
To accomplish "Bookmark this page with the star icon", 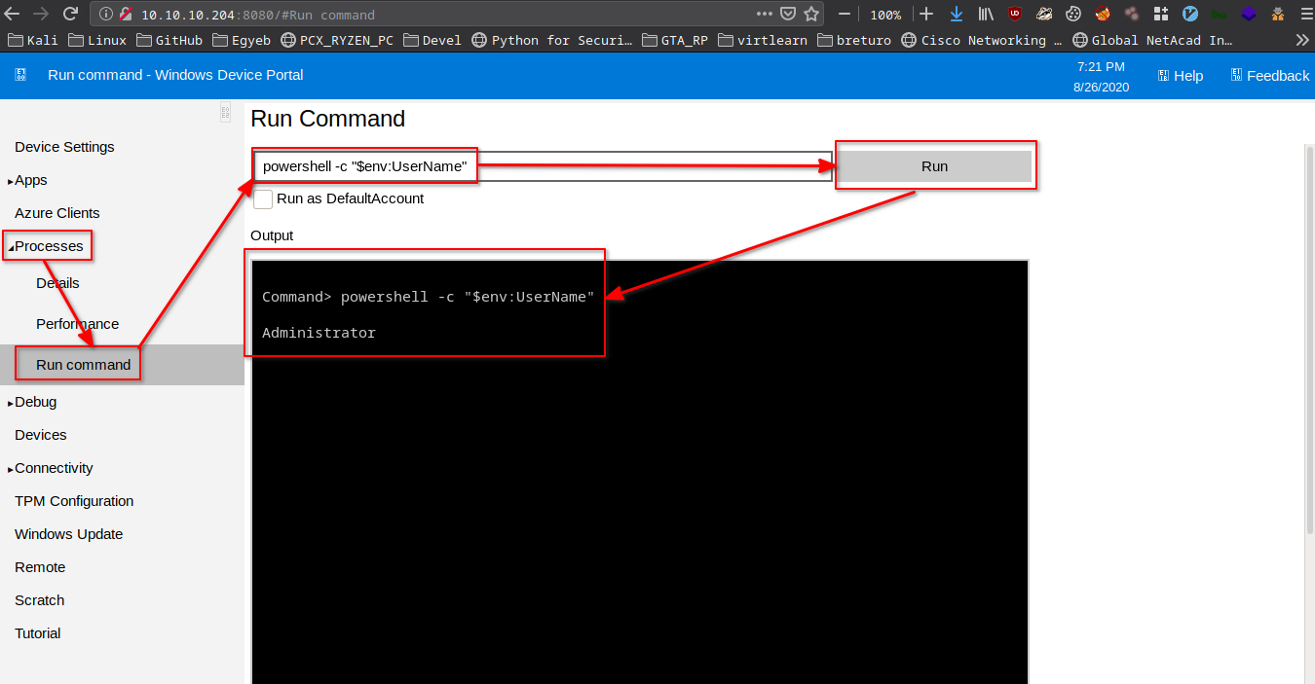I will tap(811, 15).
